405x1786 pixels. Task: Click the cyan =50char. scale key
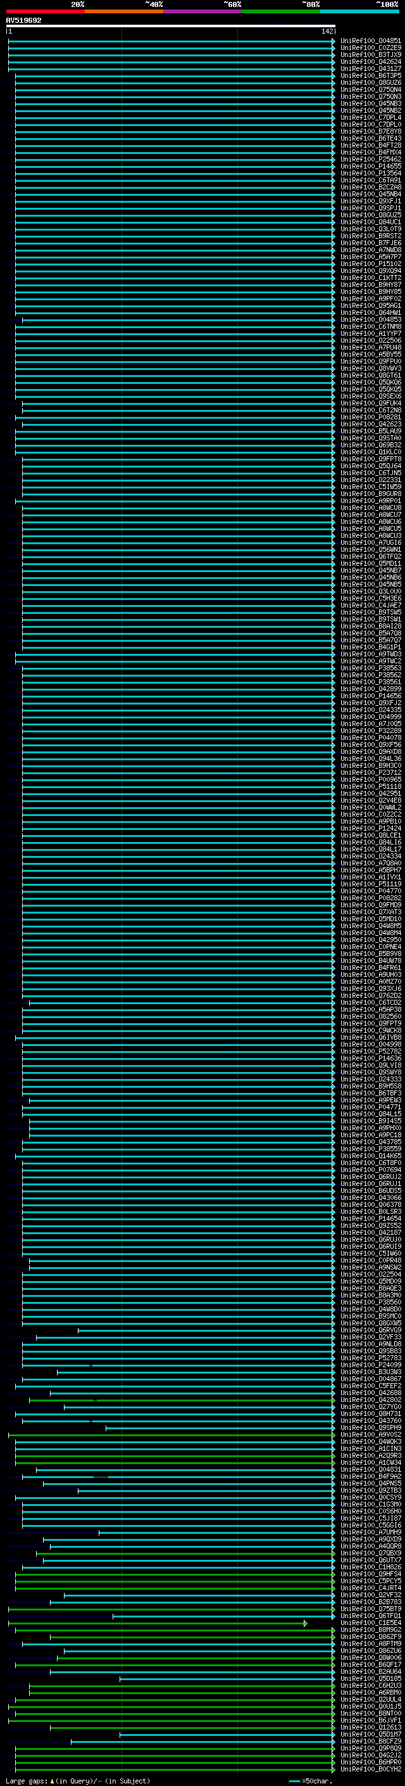coord(310,1781)
